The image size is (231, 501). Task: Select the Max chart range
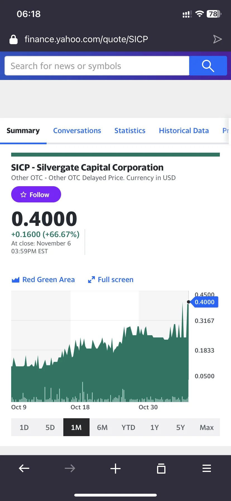pyautogui.click(x=207, y=427)
